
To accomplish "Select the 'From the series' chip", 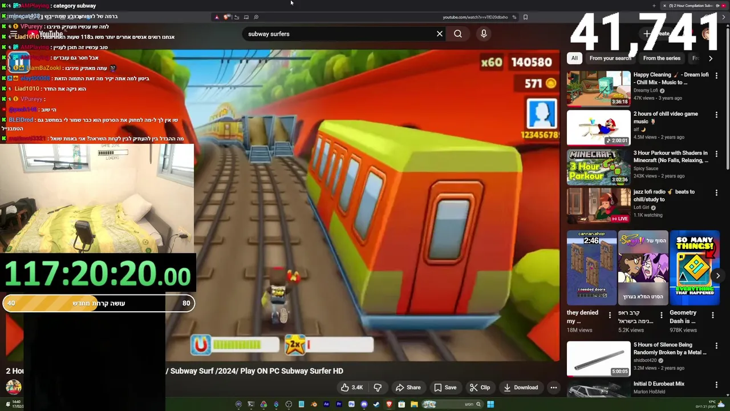I will (x=662, y=58).
